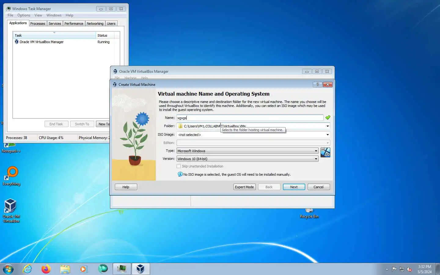Screen dimensions: 440x275
Task: Open Windows Media Player from the taskbar
Action: [83, 269]
